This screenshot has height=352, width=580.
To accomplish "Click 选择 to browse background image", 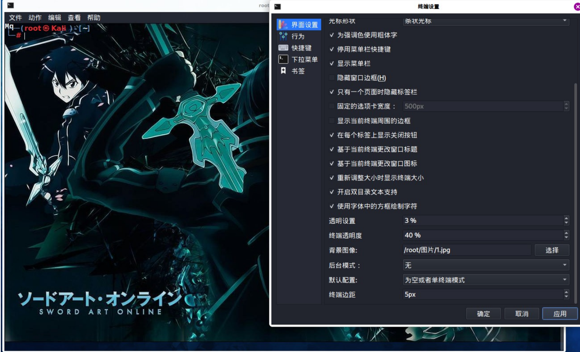I will [552, 250].
